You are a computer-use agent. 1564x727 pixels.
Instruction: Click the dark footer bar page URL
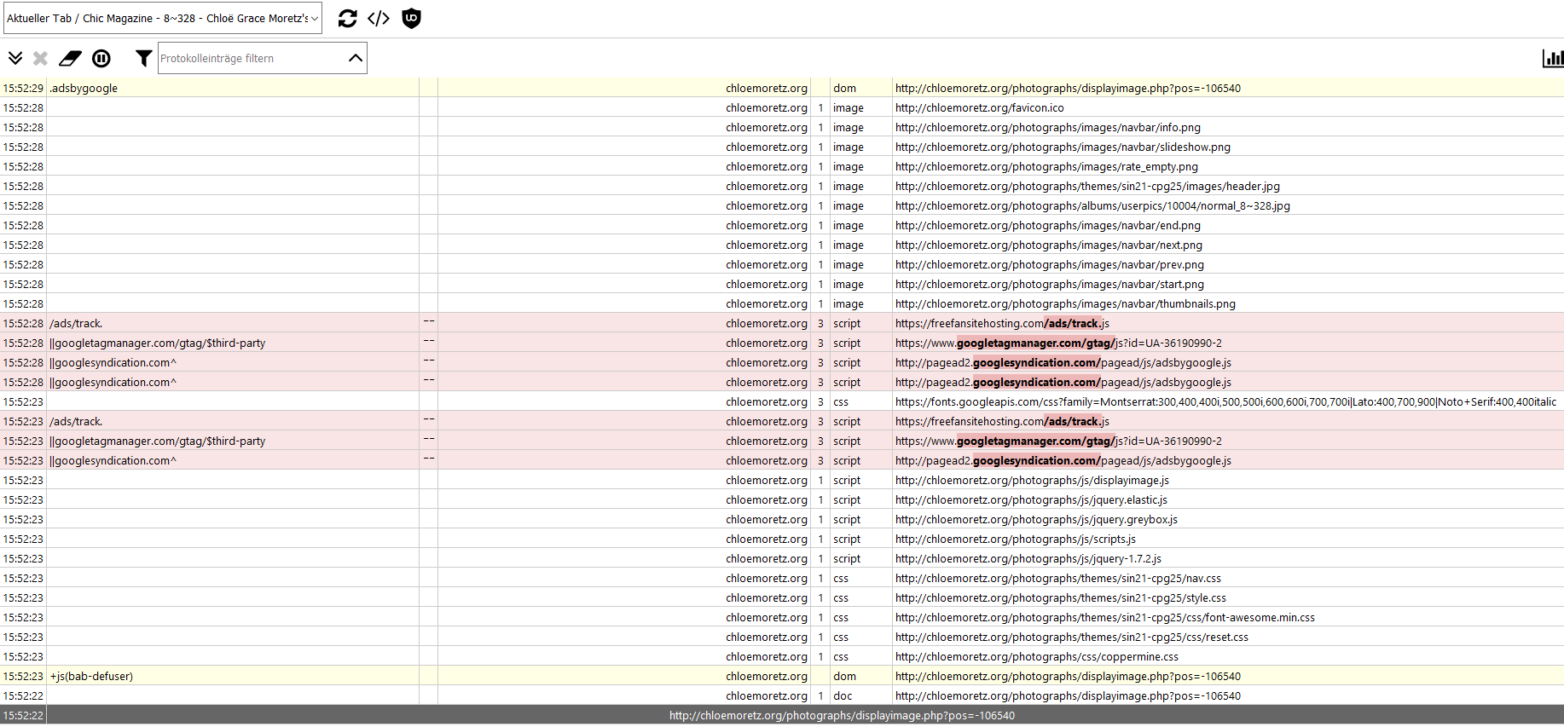pyautogui.click(x=842, y=716)
